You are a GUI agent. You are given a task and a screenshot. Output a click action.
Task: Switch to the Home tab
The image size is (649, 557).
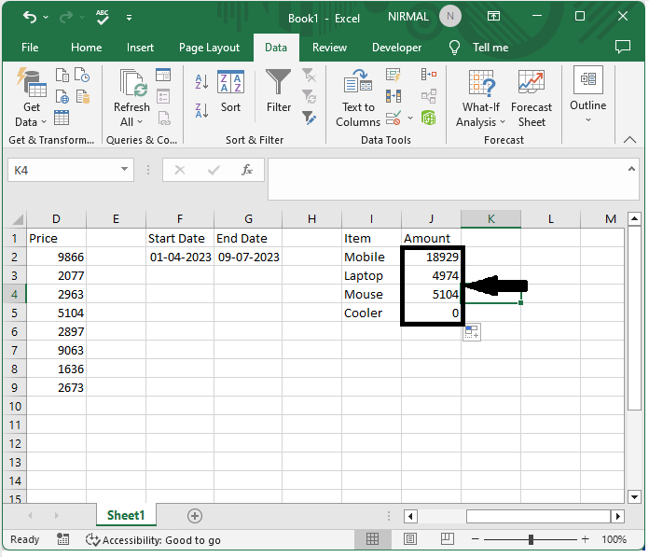86,48
